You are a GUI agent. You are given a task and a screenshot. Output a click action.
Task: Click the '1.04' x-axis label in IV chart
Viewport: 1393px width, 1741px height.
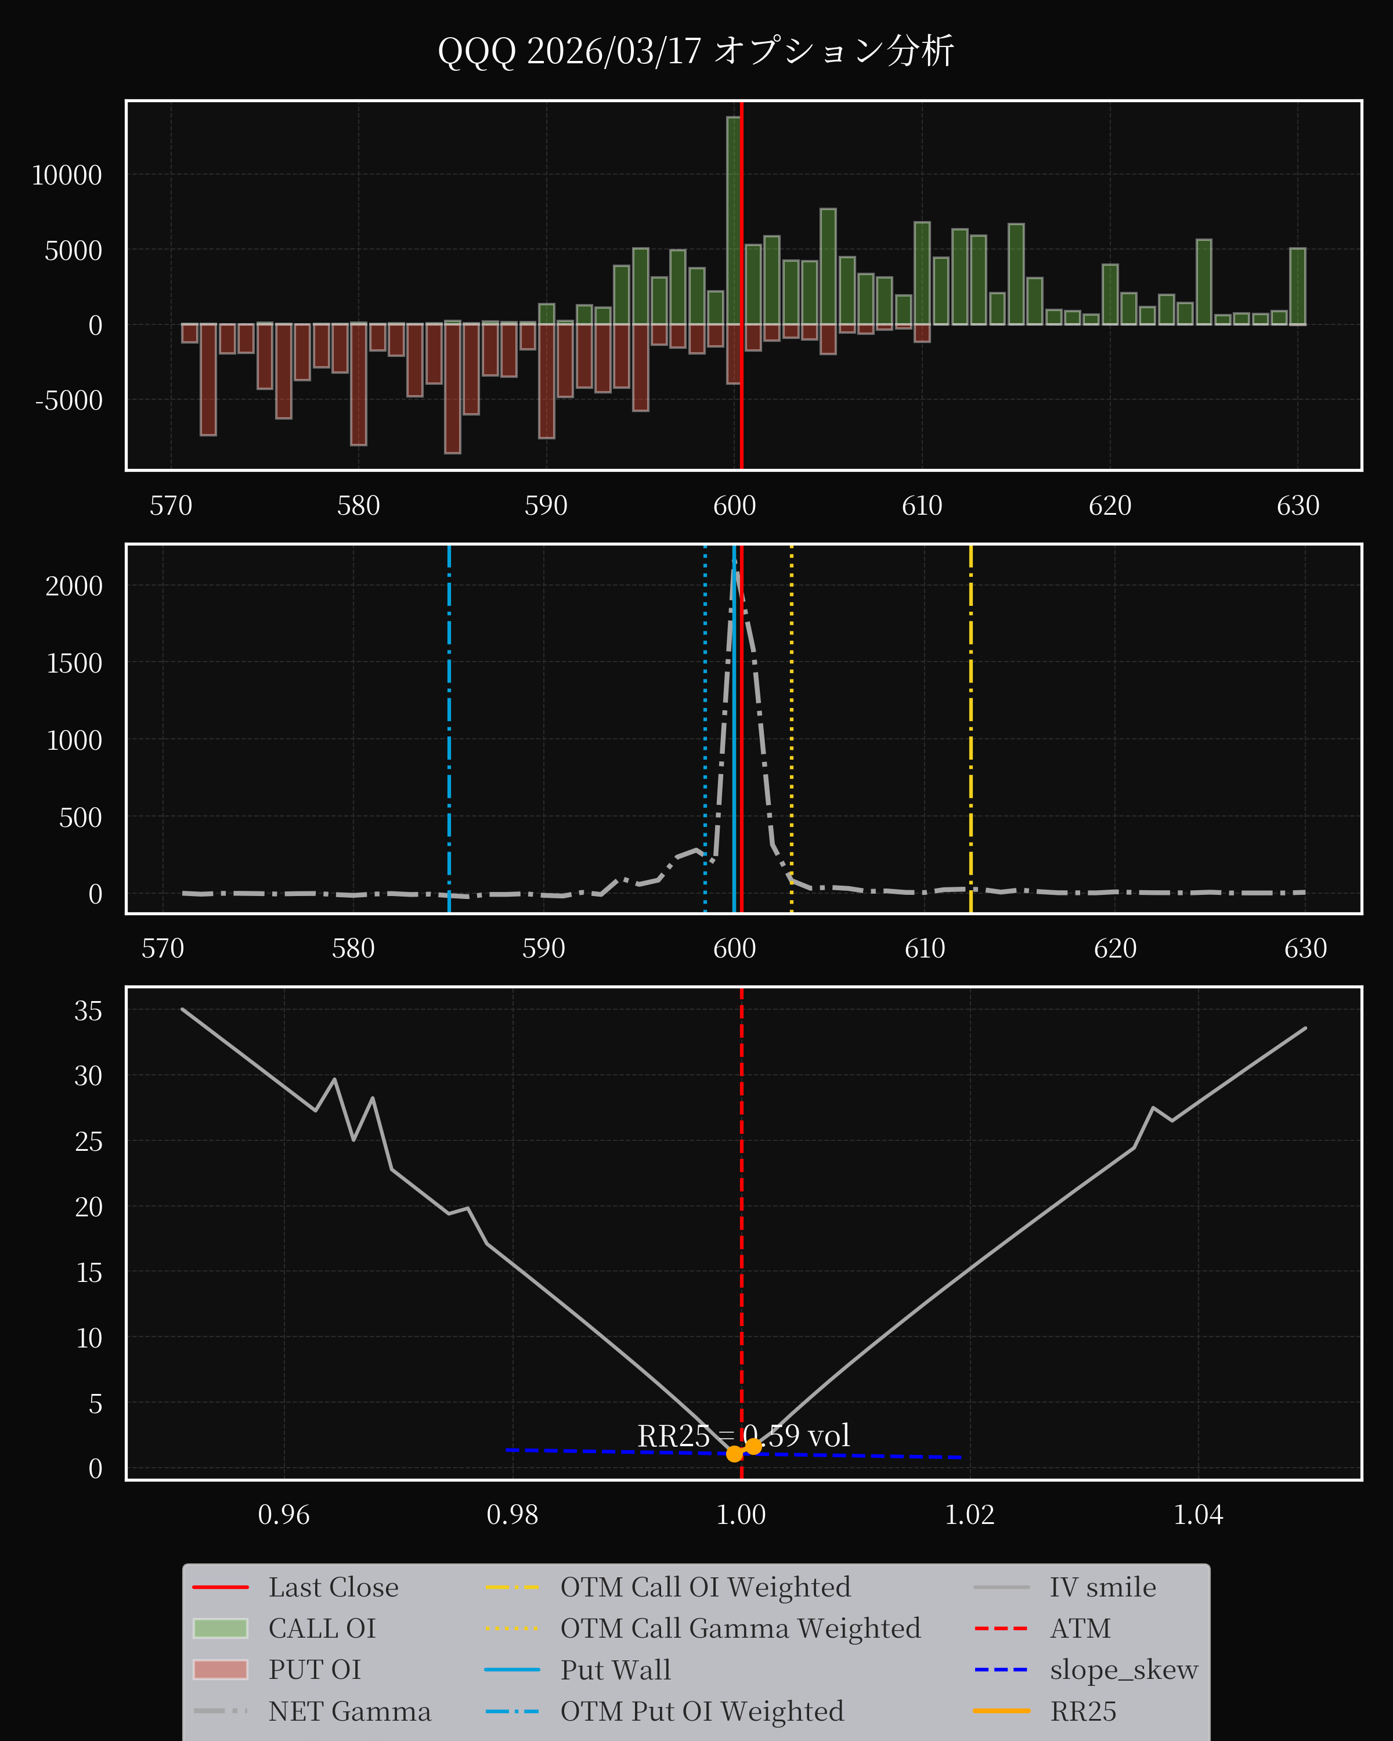click(1197, 1514)
